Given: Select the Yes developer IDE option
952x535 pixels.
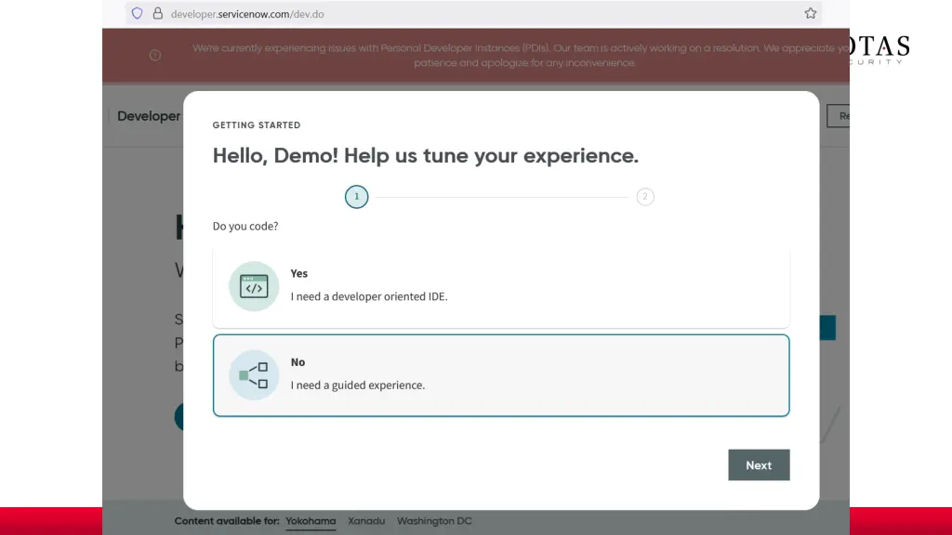Looking at the screenshot, I should pyautogui.click(x=501, y=287).
